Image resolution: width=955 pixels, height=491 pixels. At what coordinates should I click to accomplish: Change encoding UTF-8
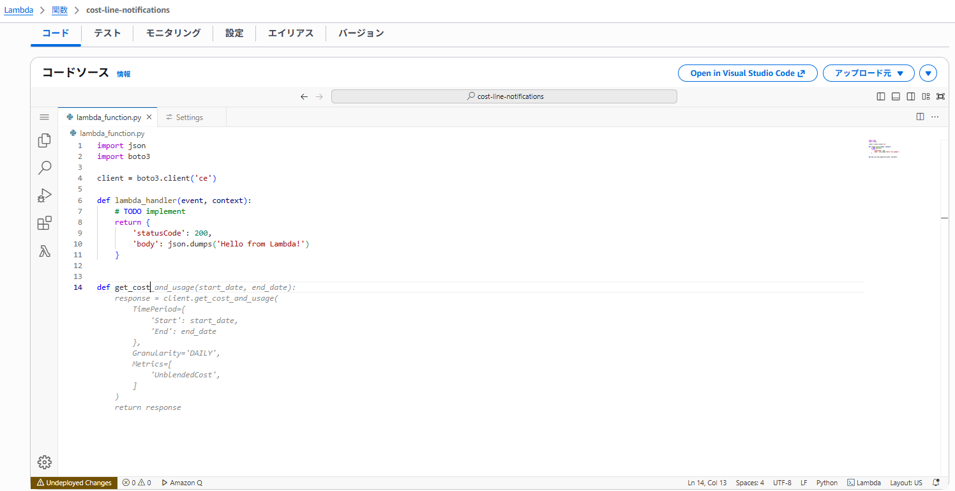(x=782, y=483)
